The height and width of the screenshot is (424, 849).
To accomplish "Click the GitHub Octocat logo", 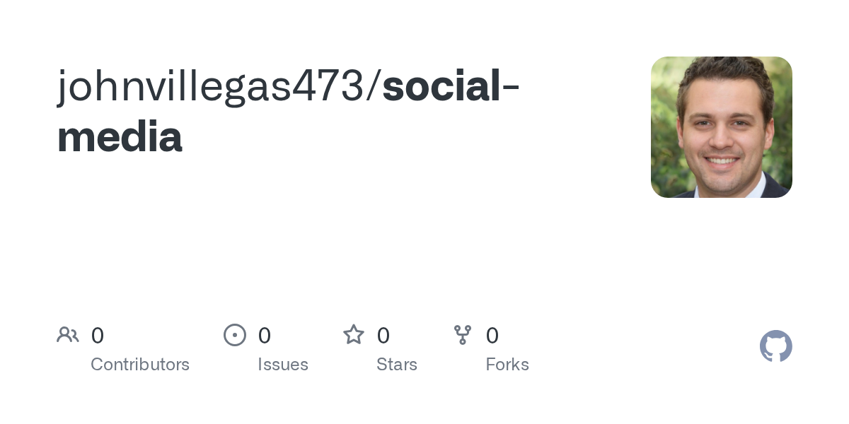I will pos(775,346).
